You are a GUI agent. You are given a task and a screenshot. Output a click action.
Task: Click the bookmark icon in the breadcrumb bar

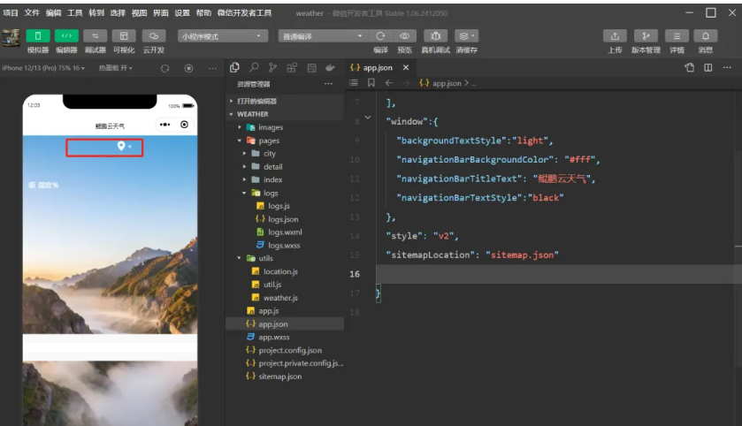pos(371,83)
